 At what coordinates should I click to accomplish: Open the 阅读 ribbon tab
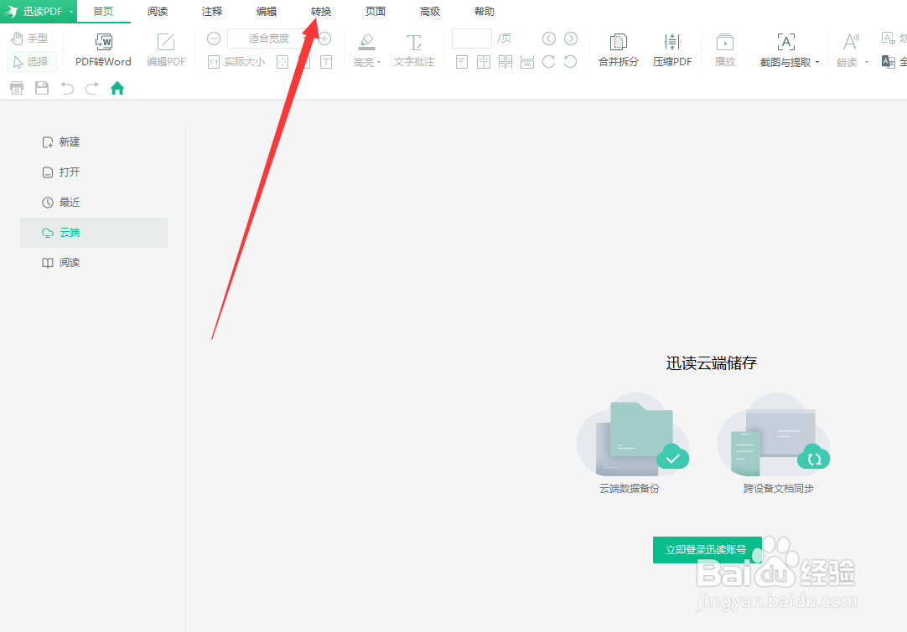coord(158,12)
